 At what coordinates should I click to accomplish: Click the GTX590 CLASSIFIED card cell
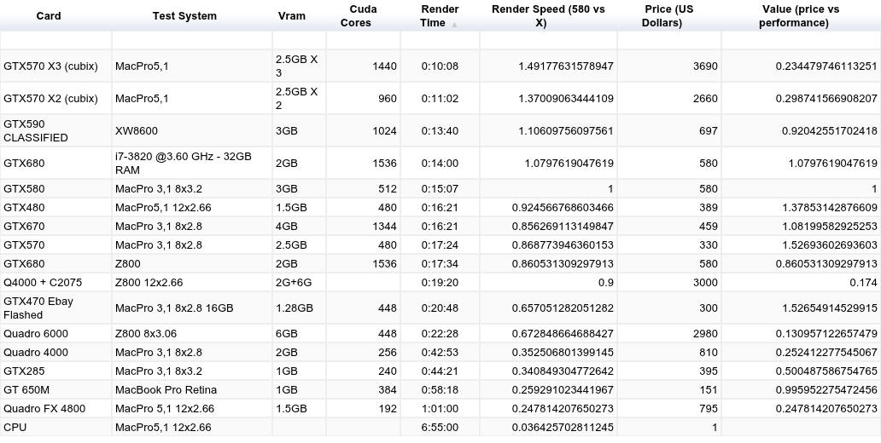coord(56,130)
